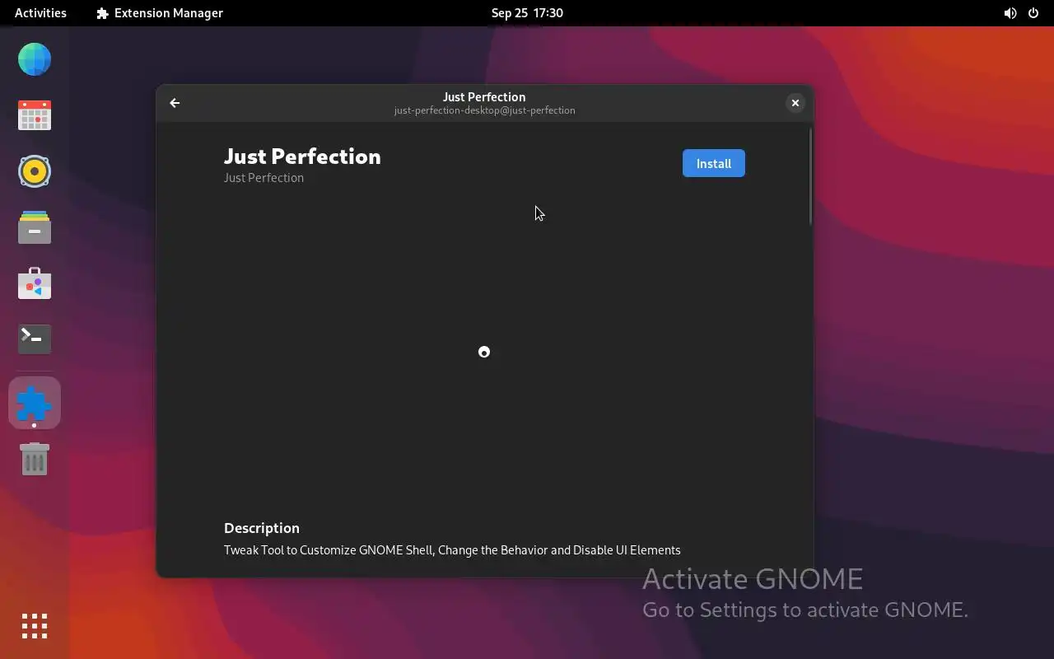Go back using the header arrow
Viewport: 1054px width, 659px height.
coord(175,103)
